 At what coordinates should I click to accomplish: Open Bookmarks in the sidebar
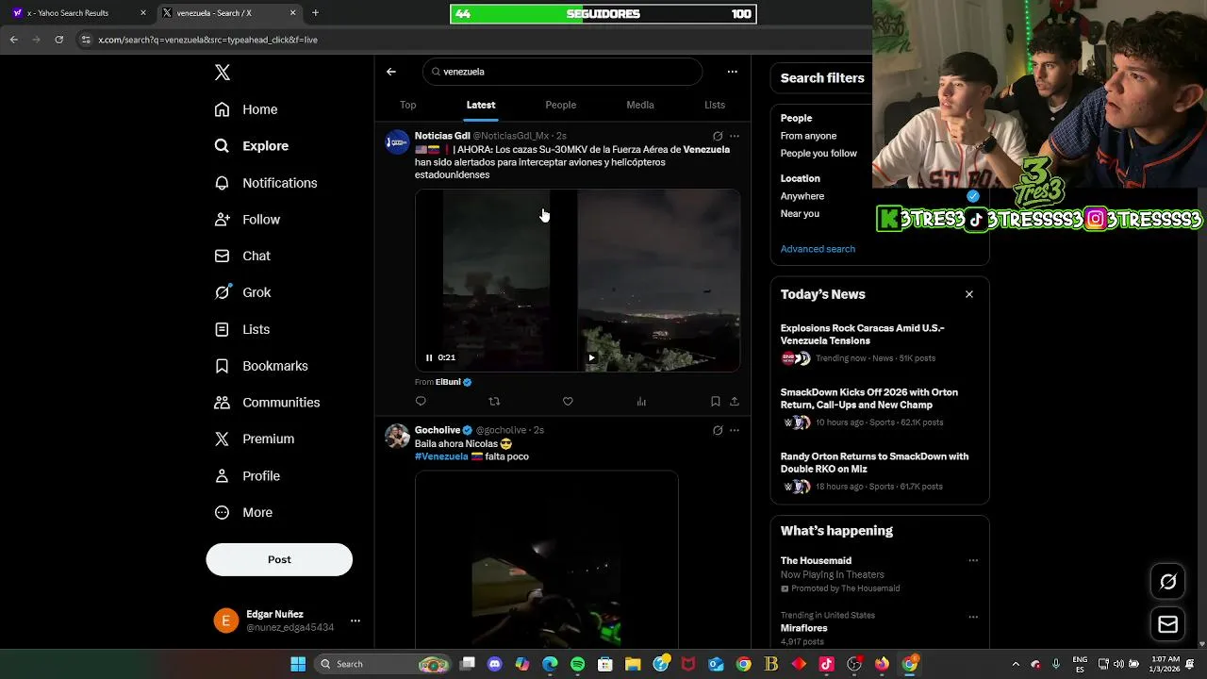pos(260,366)
